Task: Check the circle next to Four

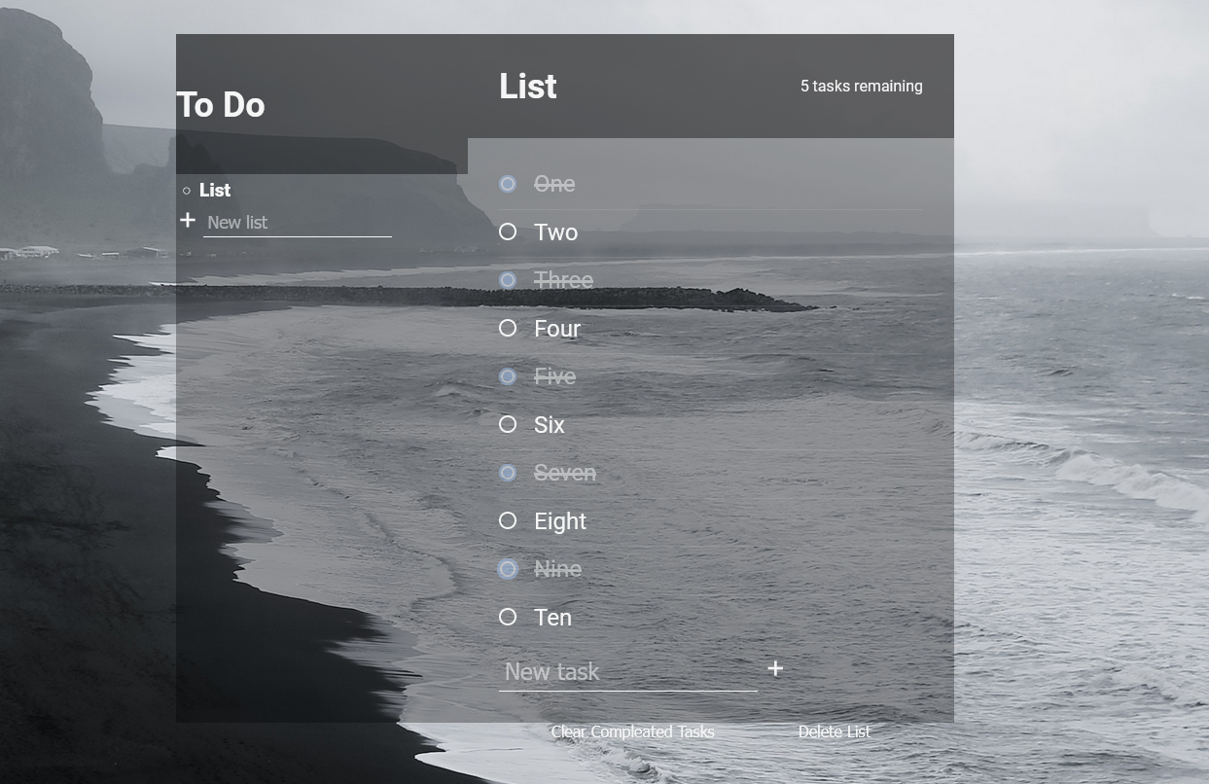Action: click(508, 329)
